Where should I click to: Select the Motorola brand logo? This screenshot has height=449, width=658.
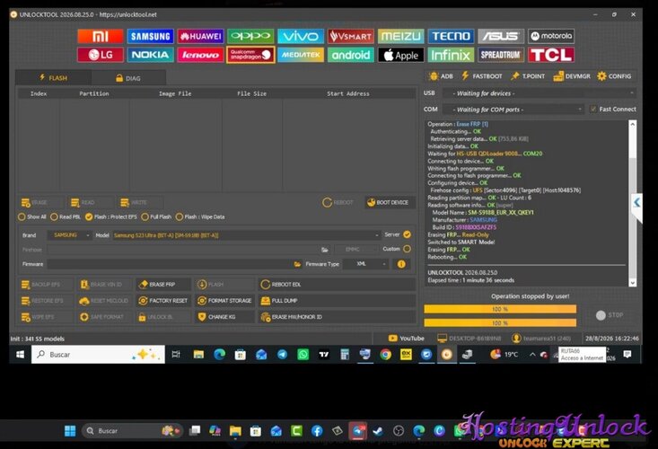[551, 36]
